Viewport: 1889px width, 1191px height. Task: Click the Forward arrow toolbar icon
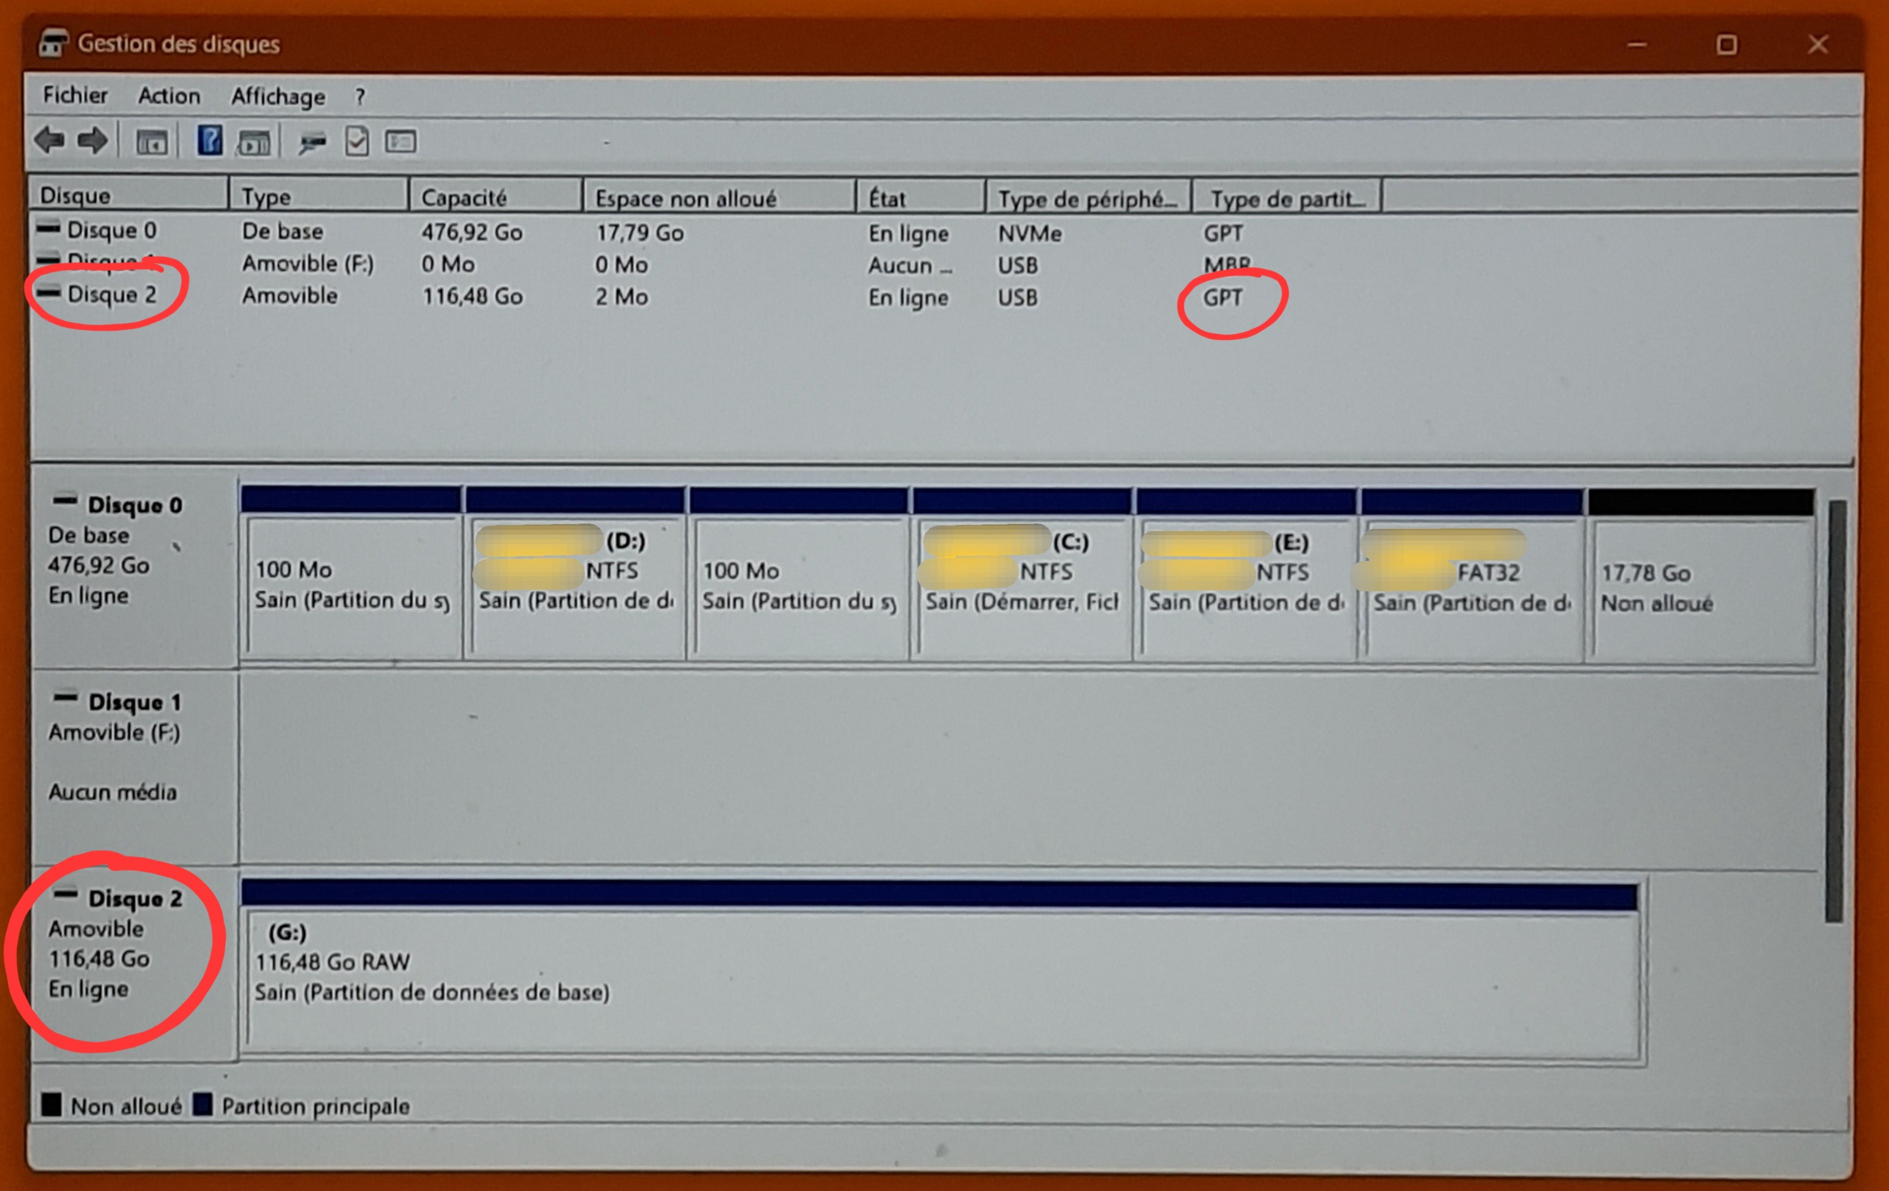point(92,141)
